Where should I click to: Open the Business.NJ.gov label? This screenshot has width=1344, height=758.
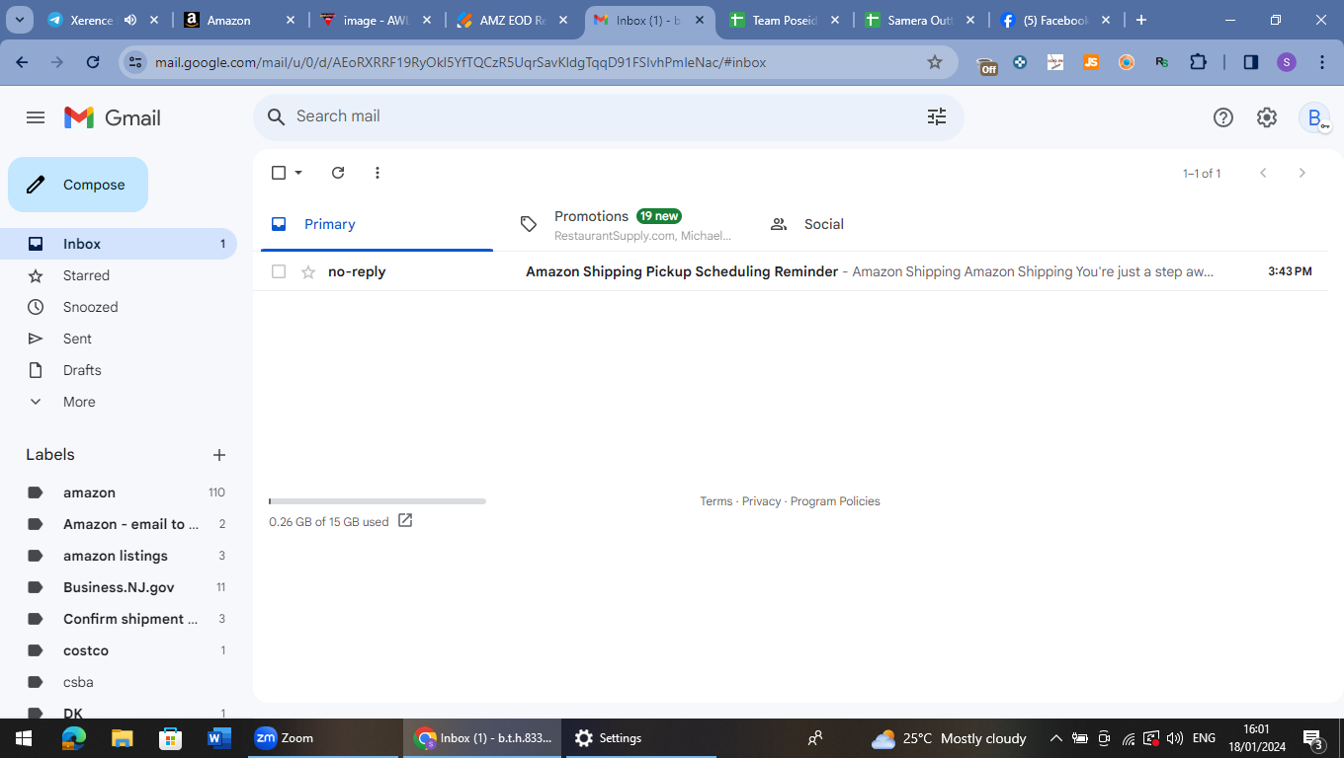[x=119, y=587]
